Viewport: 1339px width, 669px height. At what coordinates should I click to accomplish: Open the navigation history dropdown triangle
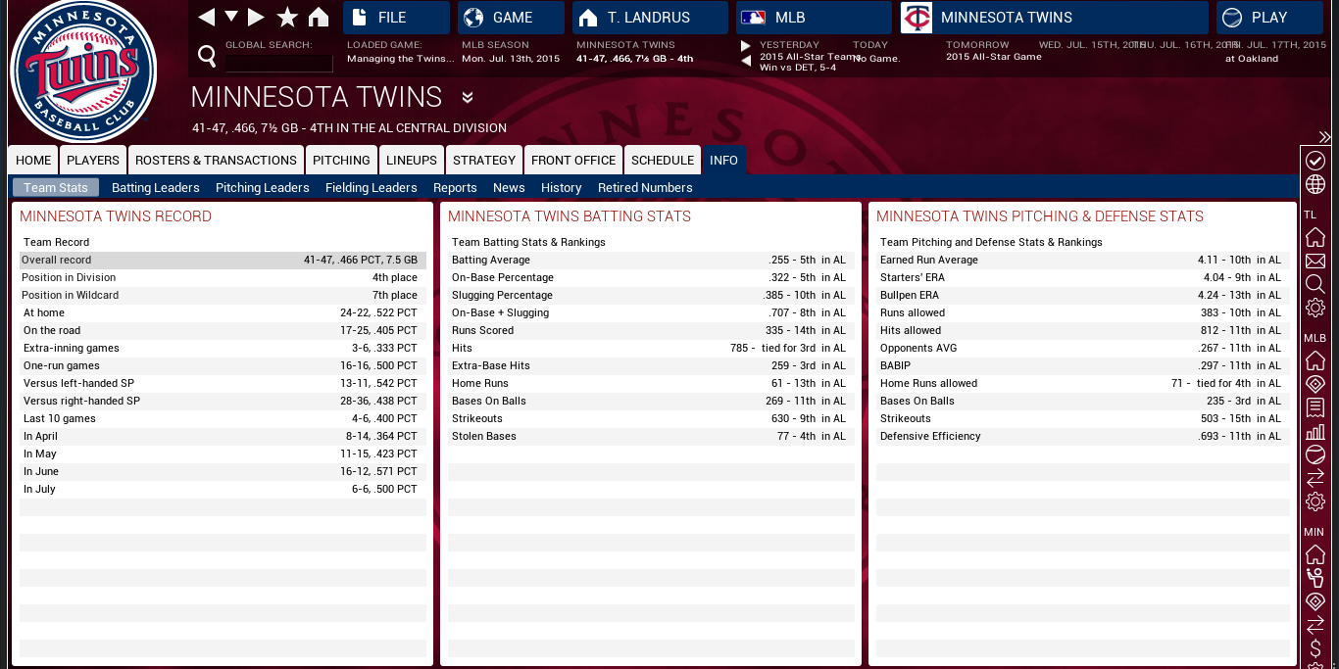231,17
